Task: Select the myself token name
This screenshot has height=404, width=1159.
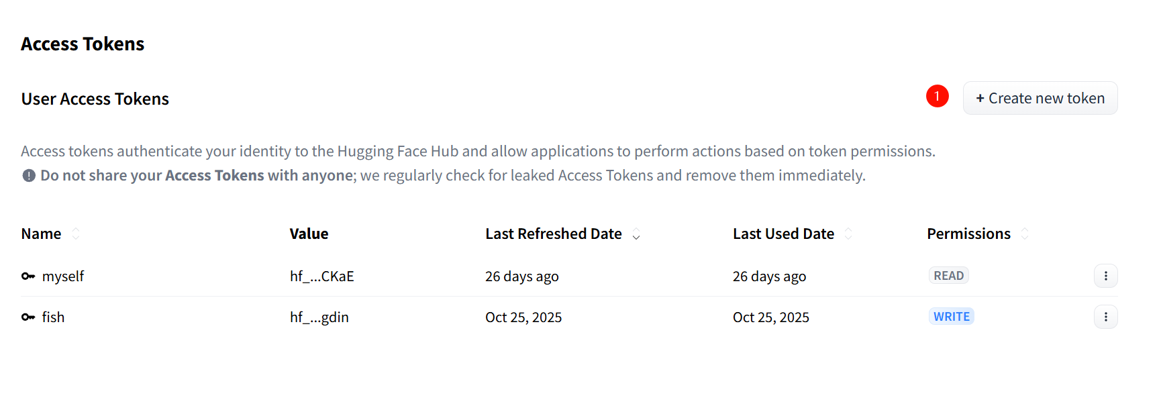Action: 63,276
